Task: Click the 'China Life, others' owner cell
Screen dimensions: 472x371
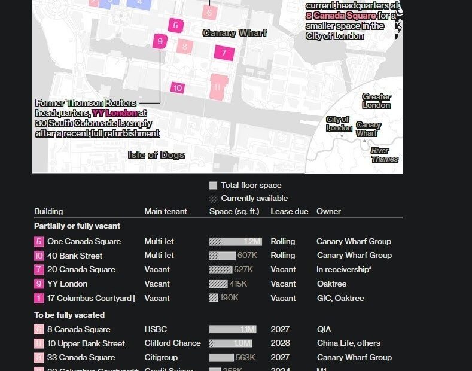Action: click(349, 343)
